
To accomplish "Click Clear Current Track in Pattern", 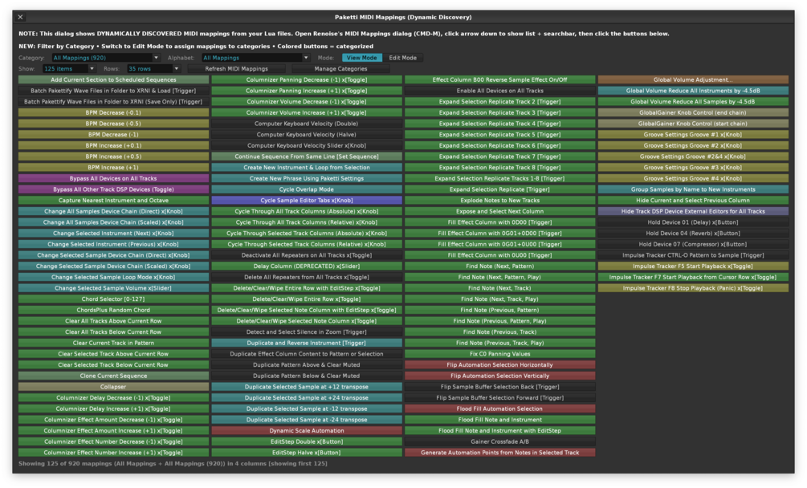I will pos(114,343).
